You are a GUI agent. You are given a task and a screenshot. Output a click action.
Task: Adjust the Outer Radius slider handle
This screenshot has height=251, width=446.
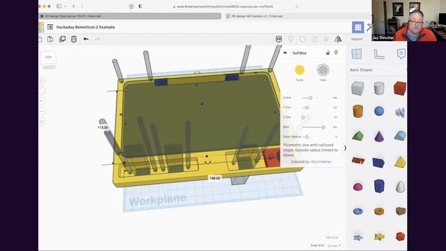[307, 137]
